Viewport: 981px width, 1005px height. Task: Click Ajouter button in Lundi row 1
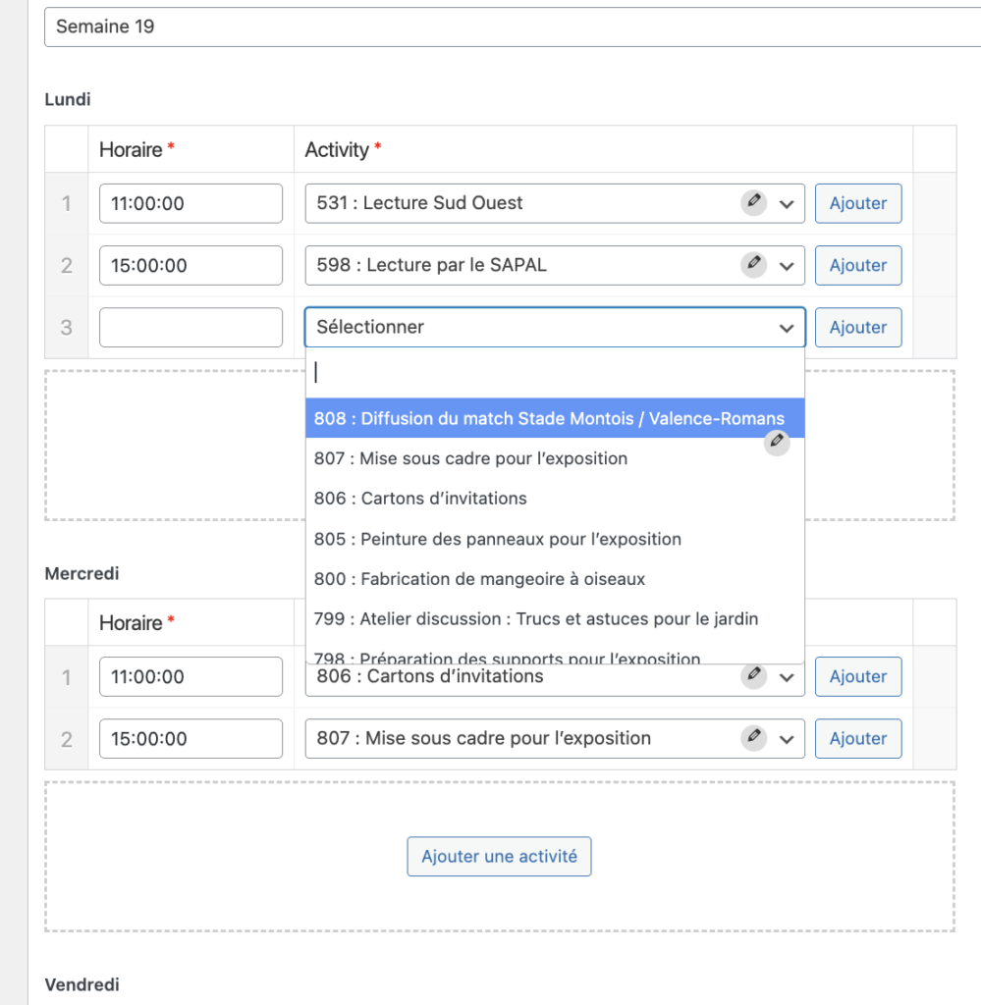click(x=858, y=203)
